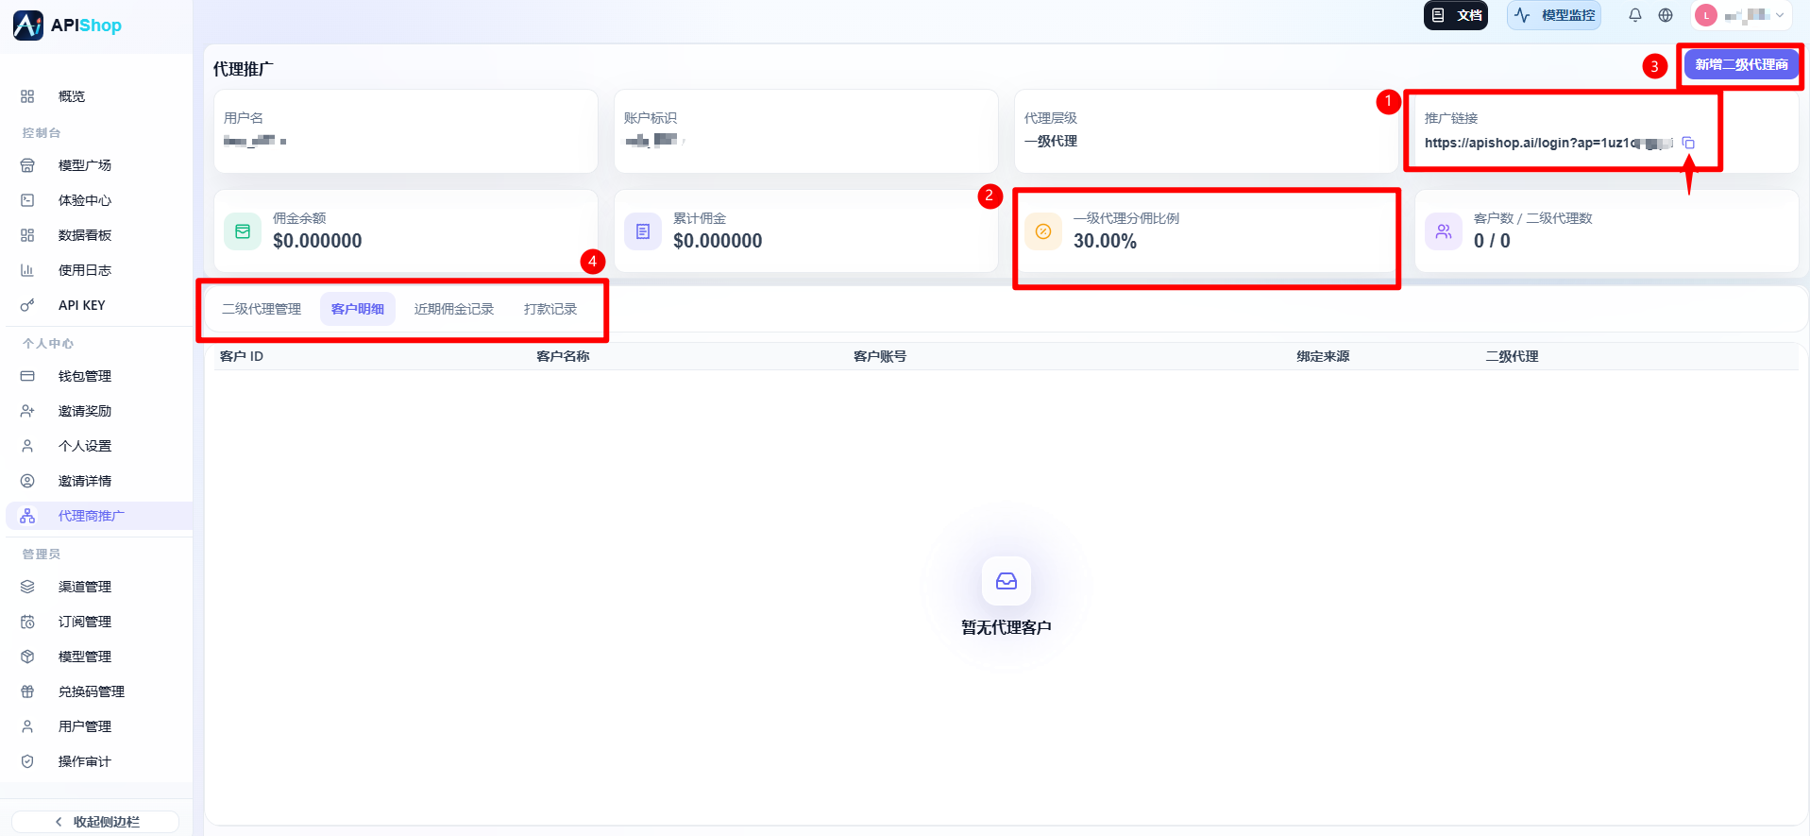Viewport: 1810px width, 836px height.
Task: Switch to 二级代理管理 tab
Action: (262, 309)
